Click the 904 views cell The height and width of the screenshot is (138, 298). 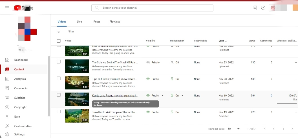(253, 96)
